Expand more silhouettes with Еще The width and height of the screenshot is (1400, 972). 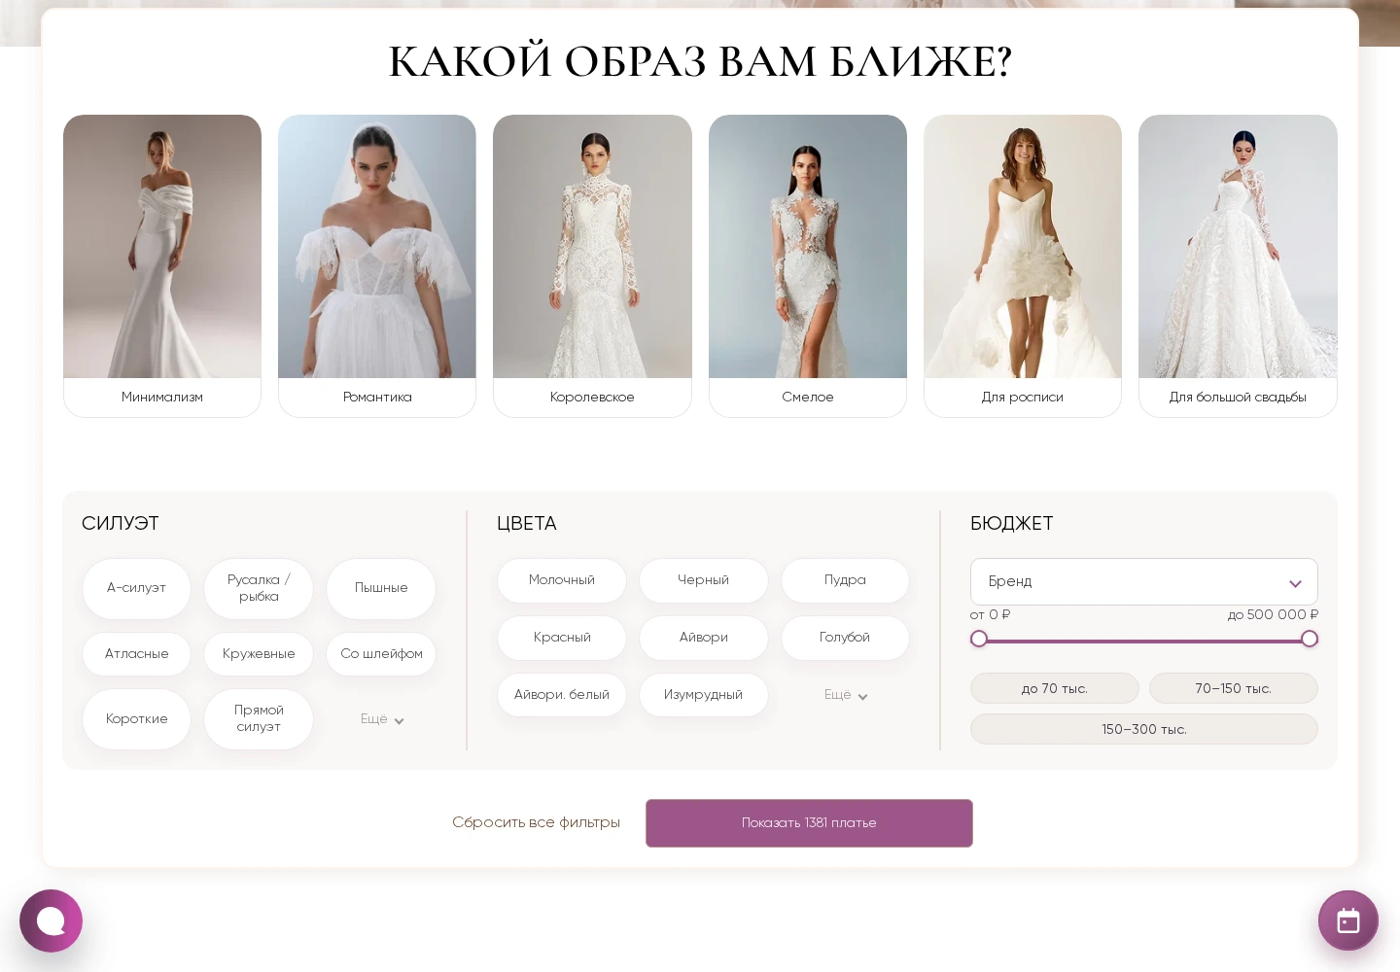[381, 719]
